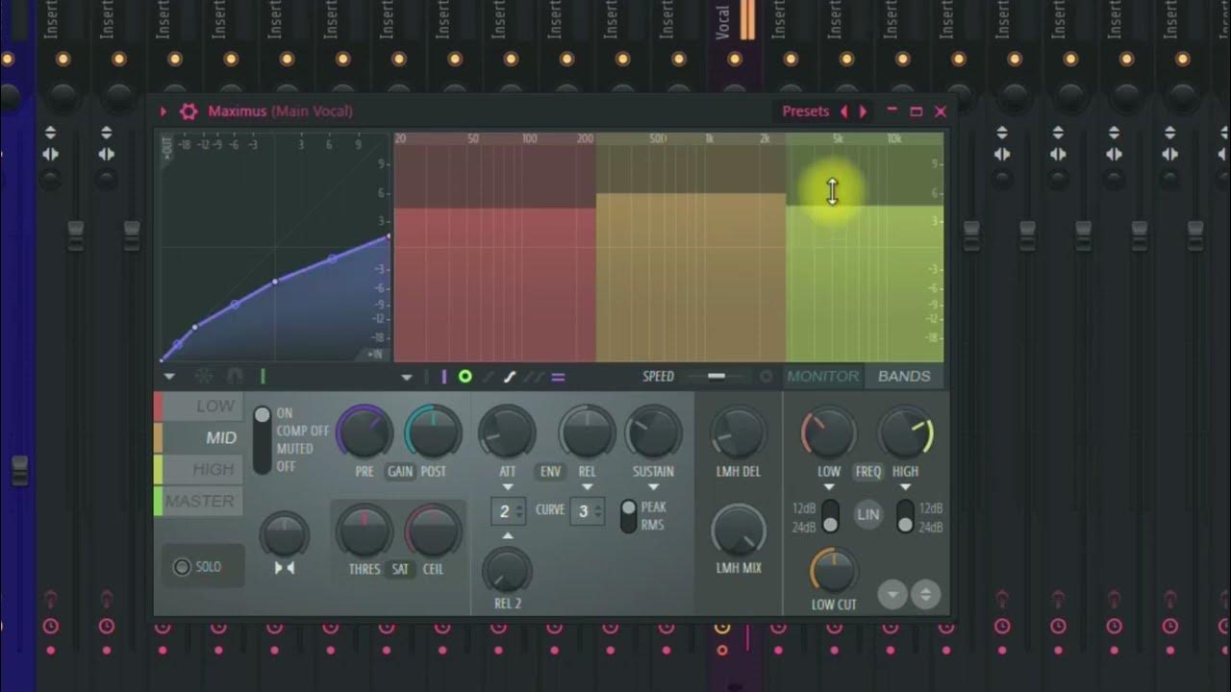Select the MID band tab
The image size is (1231, 692).
199,438
